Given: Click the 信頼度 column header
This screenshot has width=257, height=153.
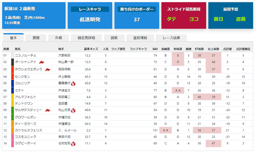Looking at the screenshot, I should pyautogui.click(x=165, y=49).
